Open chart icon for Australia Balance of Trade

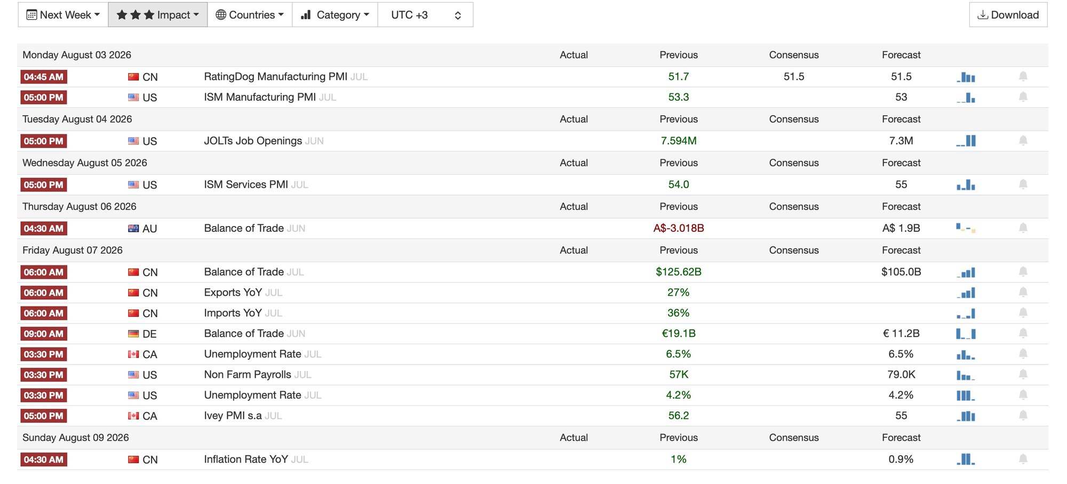tap(966, 228)
